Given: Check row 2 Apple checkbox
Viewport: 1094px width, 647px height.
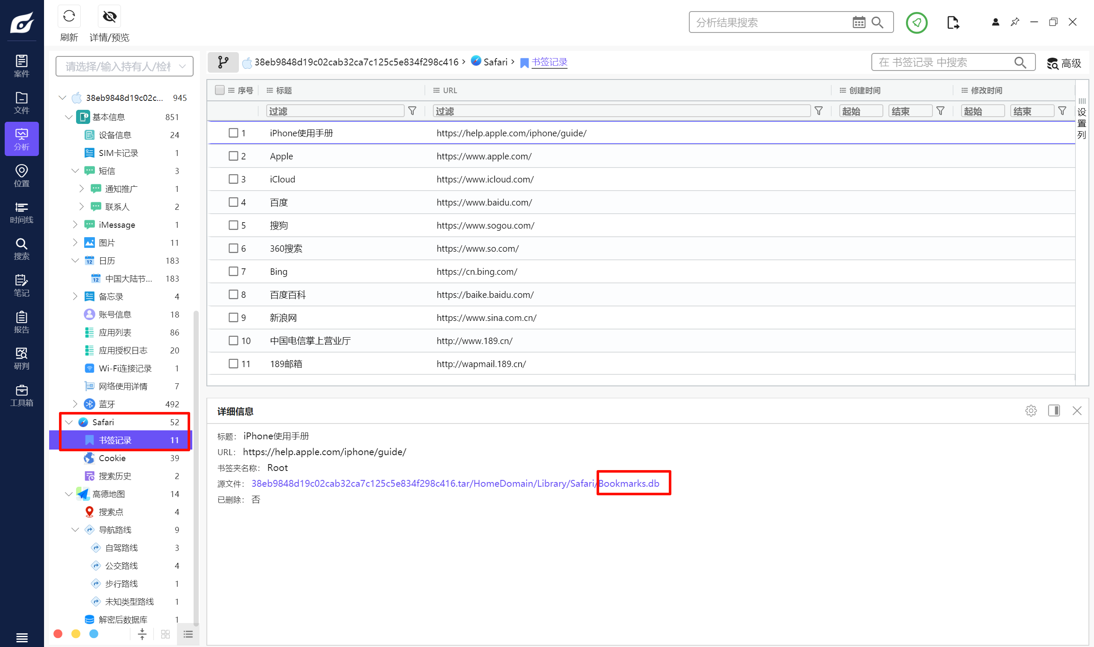Looking at the screenshot, I should click(x=233, y=156).
